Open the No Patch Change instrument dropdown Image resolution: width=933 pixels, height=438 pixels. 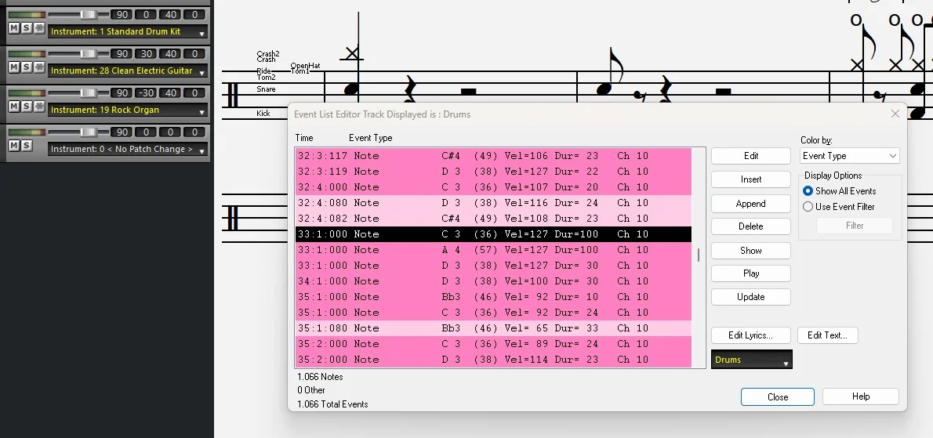click(x=127, y=150)
